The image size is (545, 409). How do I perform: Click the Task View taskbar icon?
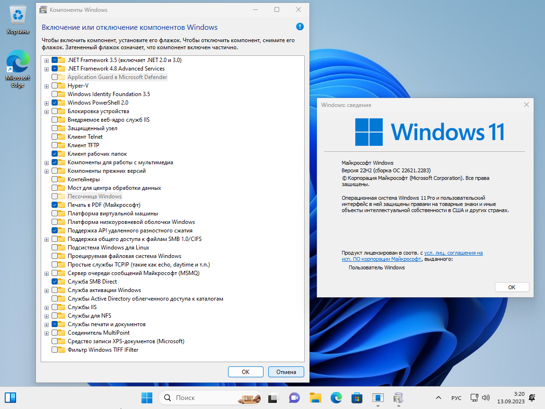[274, 398]
